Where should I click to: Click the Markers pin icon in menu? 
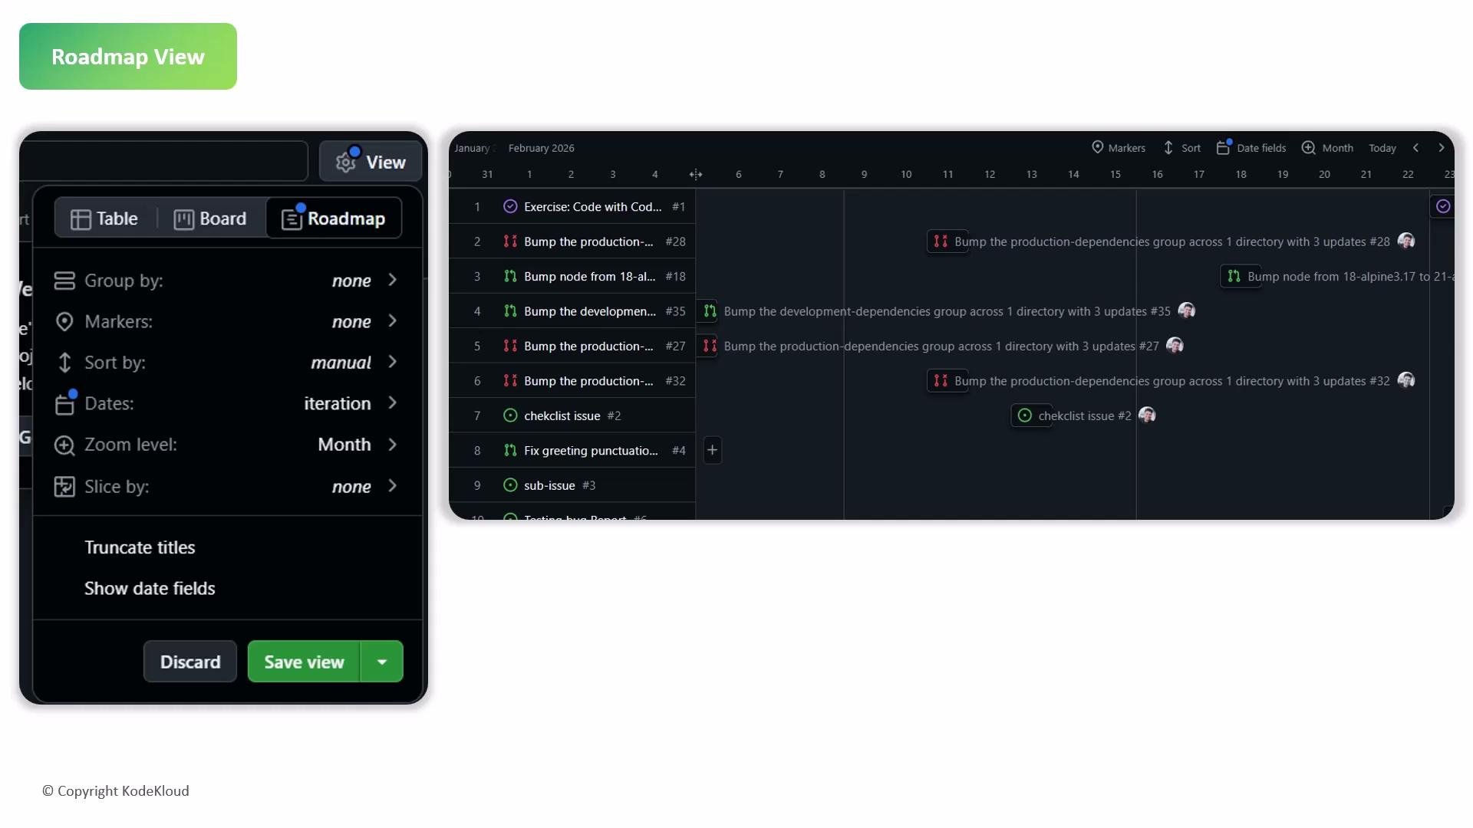(64, 321)
